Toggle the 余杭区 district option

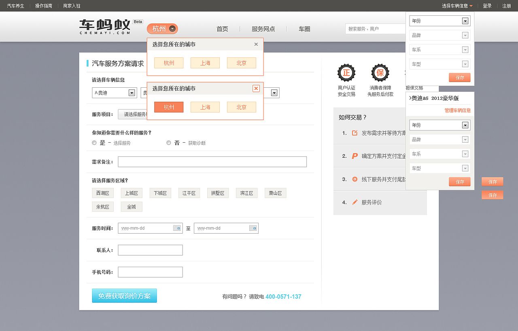(x=103, y=207)
